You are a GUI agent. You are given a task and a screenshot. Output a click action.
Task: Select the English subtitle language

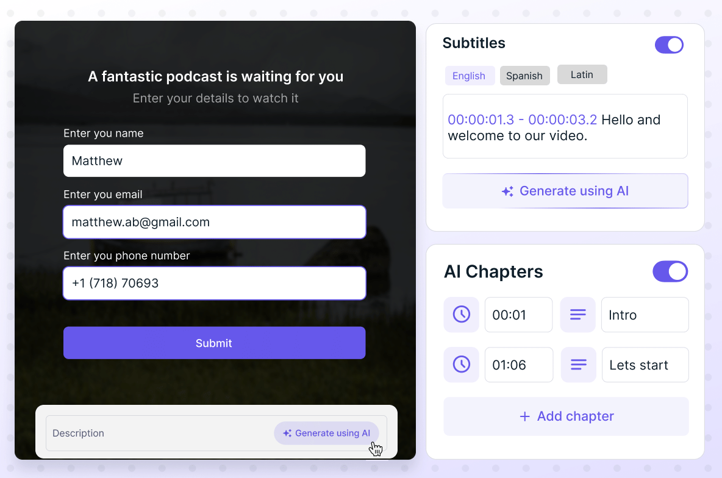(470, 76)
